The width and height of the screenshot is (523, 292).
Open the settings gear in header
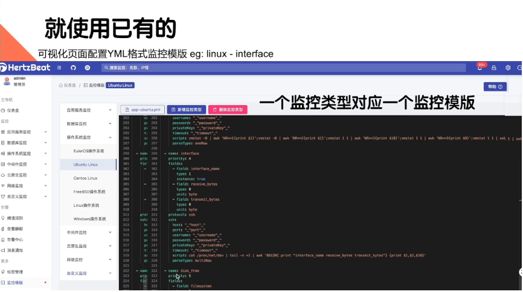tap(508, 68)
